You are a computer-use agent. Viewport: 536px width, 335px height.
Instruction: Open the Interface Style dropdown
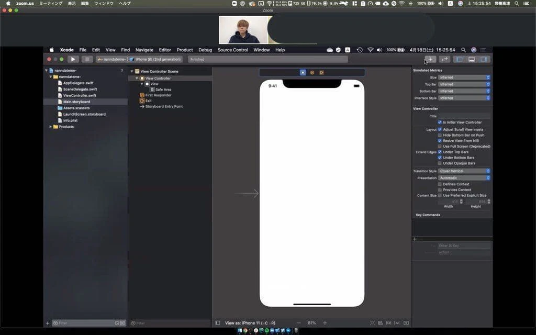point(464,98)
